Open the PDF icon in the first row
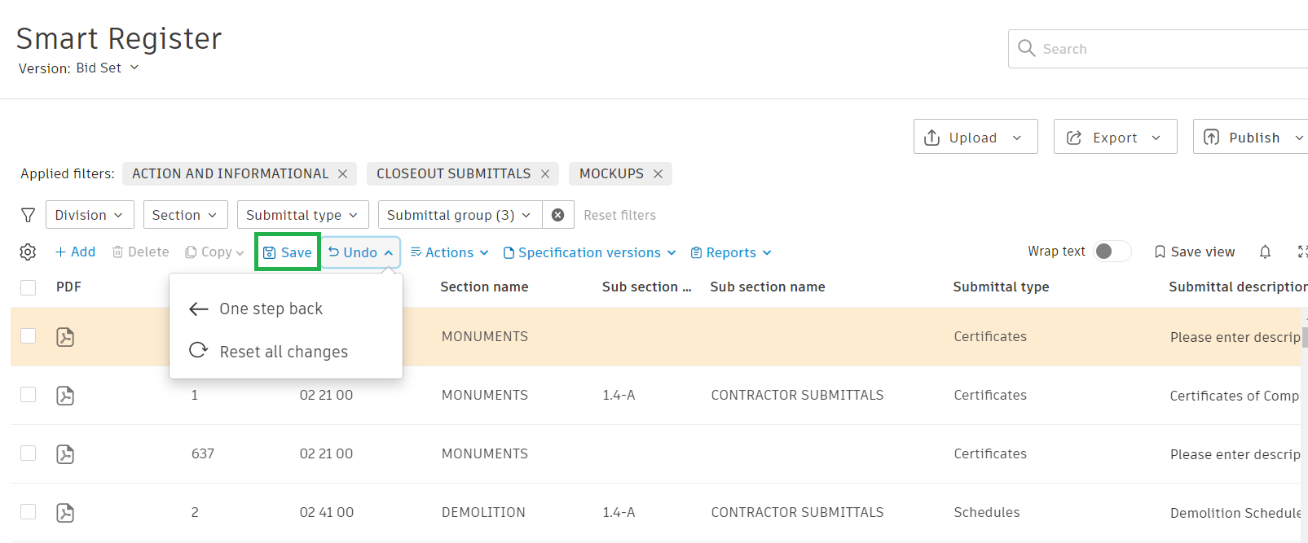This screenshot has width=1308, height=543. 65,337
